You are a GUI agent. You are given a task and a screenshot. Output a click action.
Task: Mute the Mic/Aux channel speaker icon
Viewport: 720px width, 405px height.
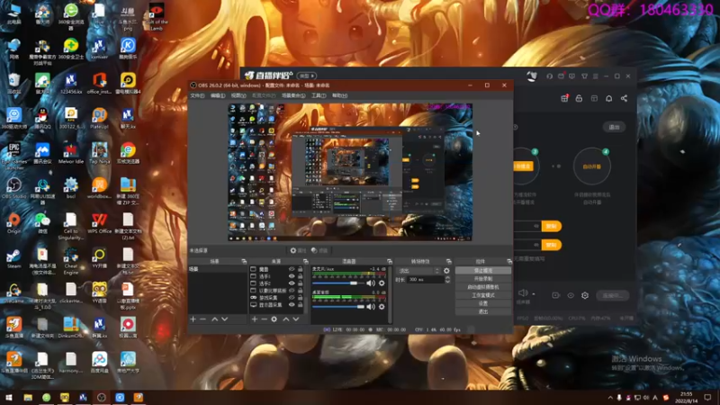point(371,283)
